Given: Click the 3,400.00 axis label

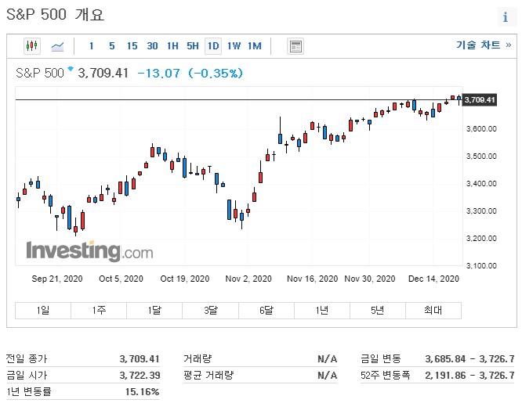Looking at the screenshot, I should pos(481,184).
